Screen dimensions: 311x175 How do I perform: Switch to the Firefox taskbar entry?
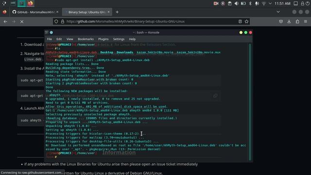(x=30, y=3)
